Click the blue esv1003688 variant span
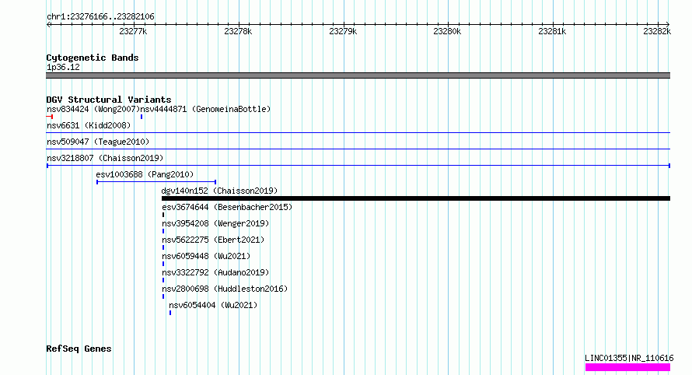The image size is (692, 375). pyautogui.click(x=156, y=182)
